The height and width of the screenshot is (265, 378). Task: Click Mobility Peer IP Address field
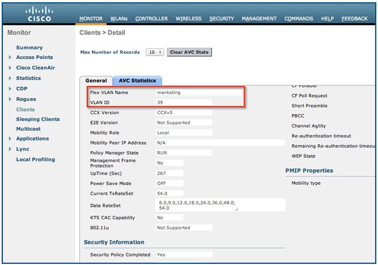(220, 143)
